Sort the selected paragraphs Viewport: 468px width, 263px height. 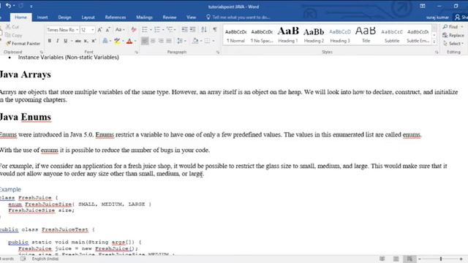click(x=204, y=29)
